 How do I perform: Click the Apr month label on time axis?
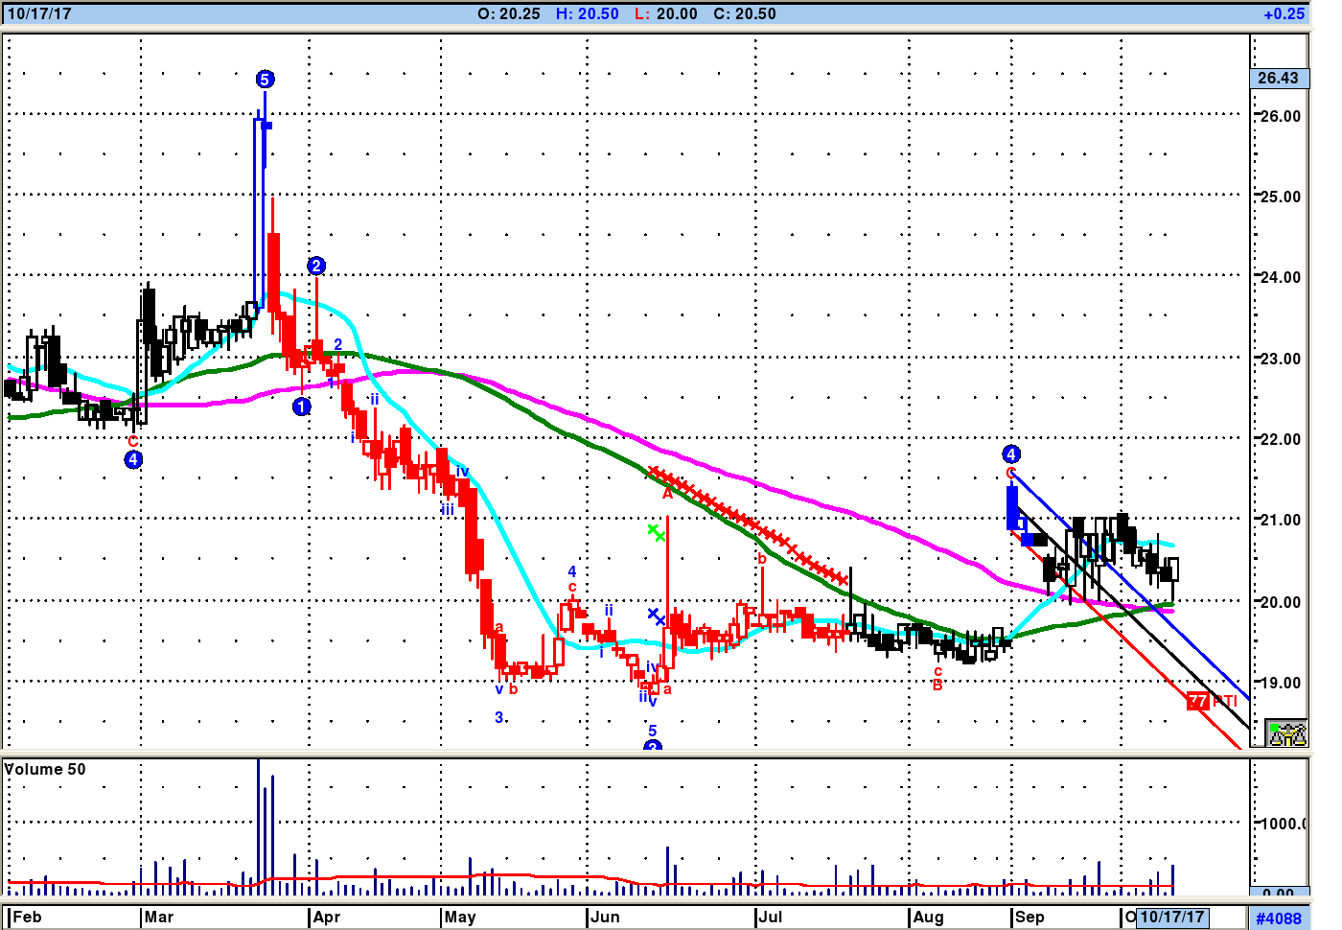[x=327, y=917]
